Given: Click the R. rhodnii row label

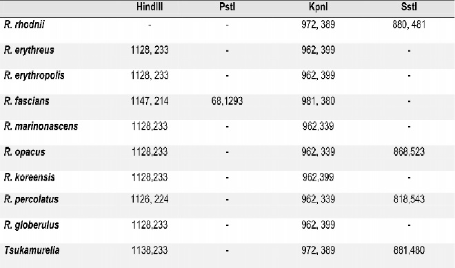Looking at the screenshot, I should (24, 25).
